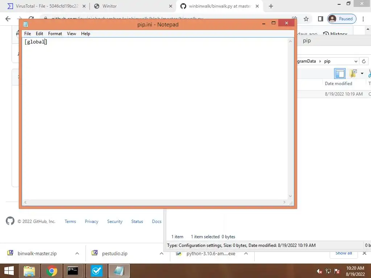Expand options for python-3.10.6 download
371x278 pixels.
coord(246,254)
